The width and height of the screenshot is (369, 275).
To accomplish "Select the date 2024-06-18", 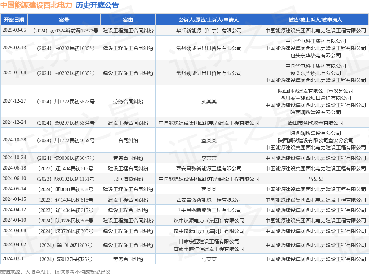I will (x=14, y=168).
